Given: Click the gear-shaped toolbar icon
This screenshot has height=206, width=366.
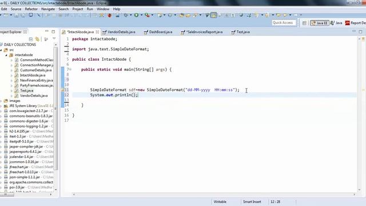Looking at the screenshot, I should tap(126, 15).
